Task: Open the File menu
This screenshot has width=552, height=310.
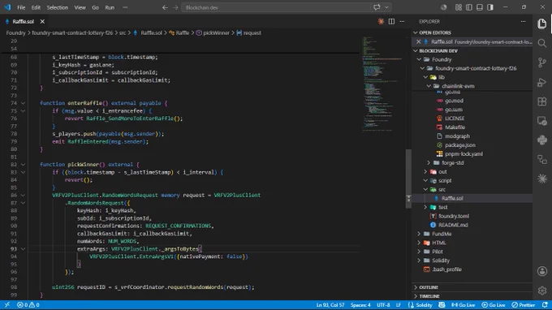Action: point(21,7)
